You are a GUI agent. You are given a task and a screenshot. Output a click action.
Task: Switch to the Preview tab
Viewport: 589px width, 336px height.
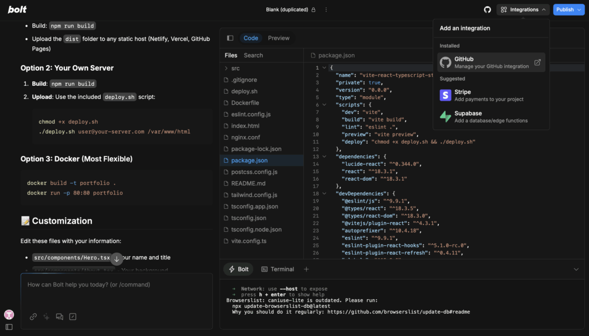279,38
